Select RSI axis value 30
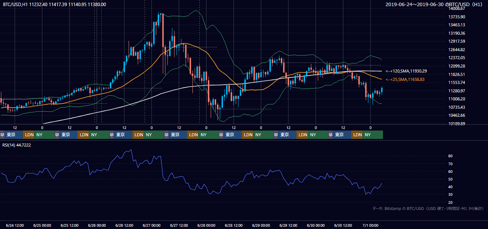 [451, 195]
